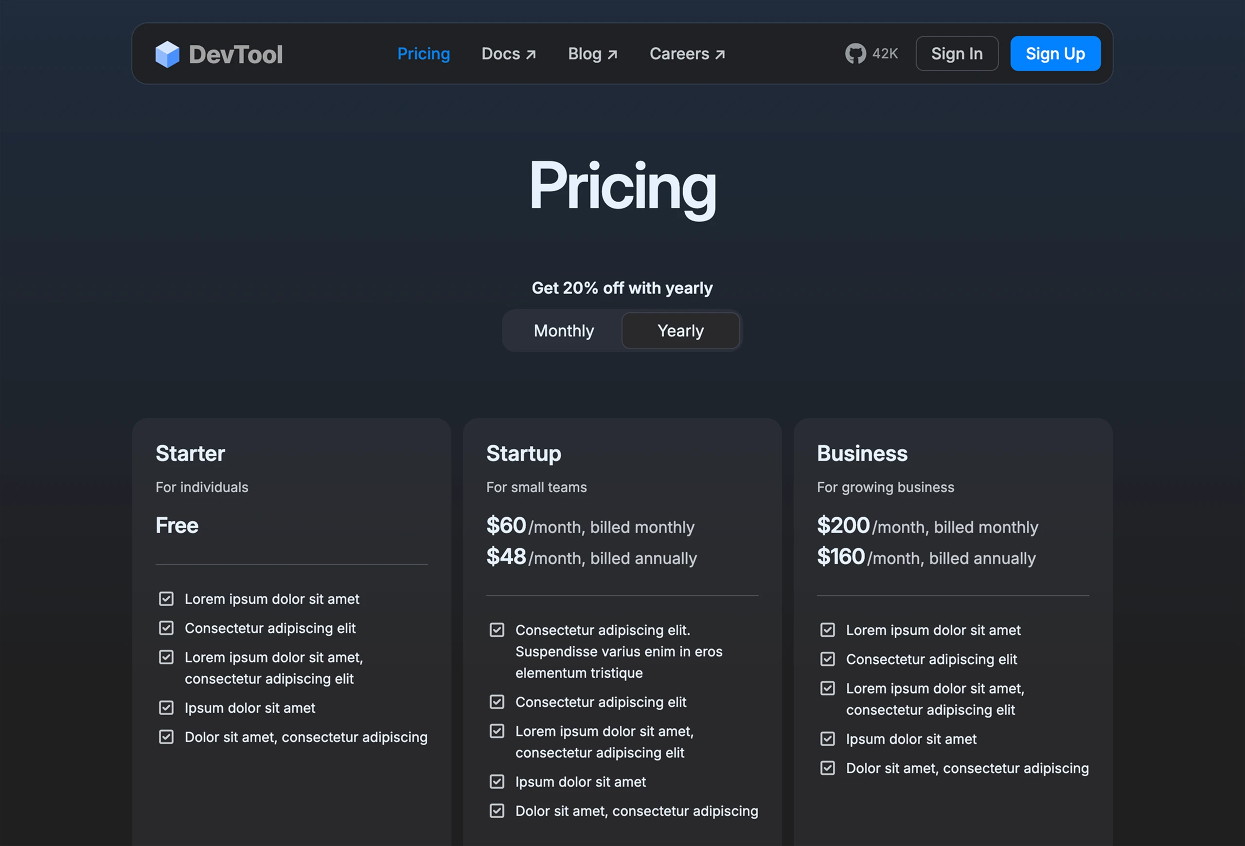Open the Docs navigation link
The height and width of the screenshot is (846, 1245).
(x=508, y=53)
